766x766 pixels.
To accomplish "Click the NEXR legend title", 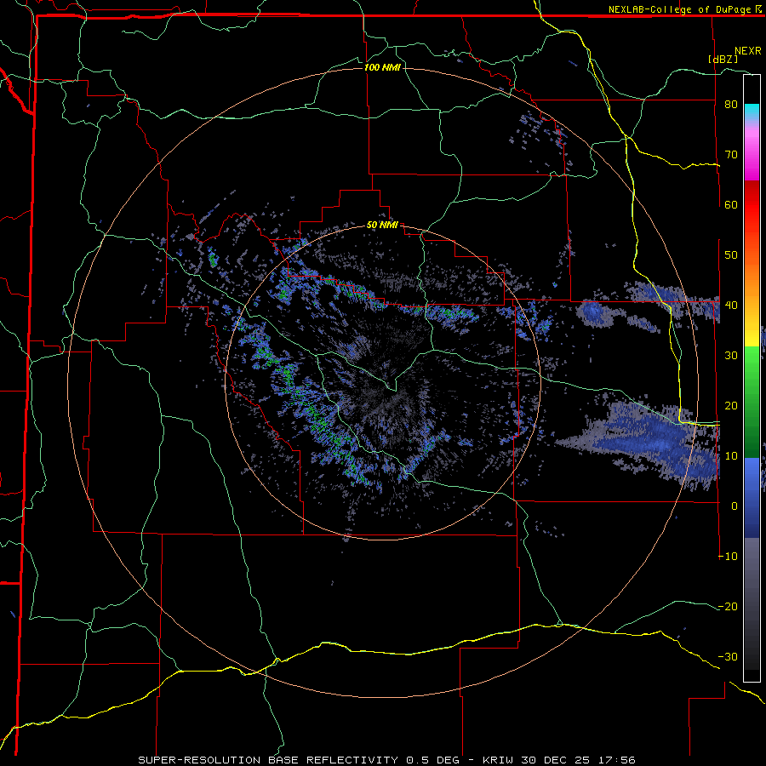I will coord(748,51).
